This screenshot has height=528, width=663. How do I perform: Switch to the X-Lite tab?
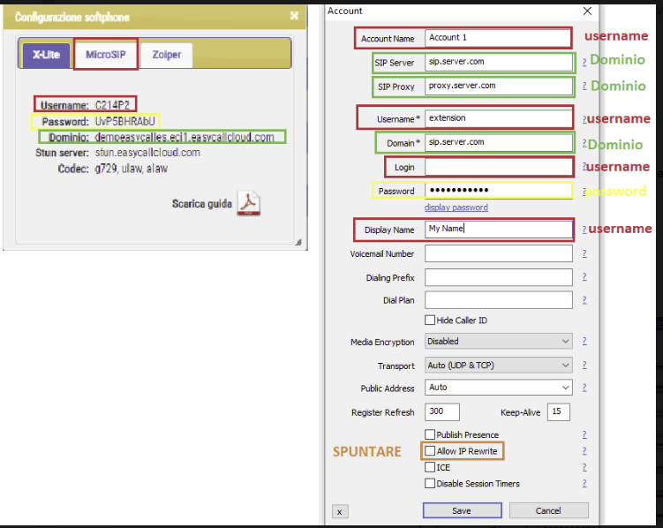point(46,55)
